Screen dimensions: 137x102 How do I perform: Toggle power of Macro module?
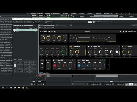[x=47, y=60]
